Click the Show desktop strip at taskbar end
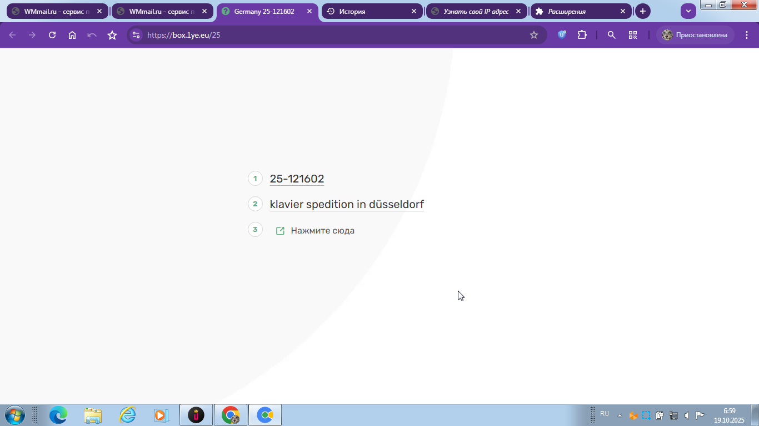The height and width of the screenshot is (426, 759). point(755,415)
